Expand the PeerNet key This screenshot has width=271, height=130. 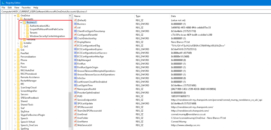tap(15, 53)
